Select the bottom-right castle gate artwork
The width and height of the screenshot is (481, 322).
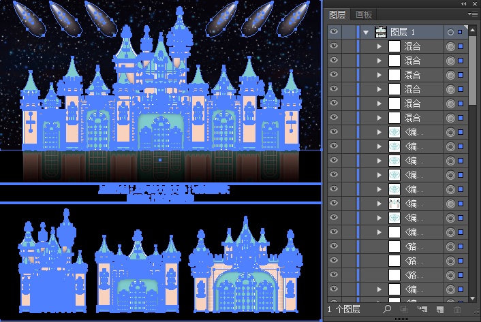coord(245,264)
